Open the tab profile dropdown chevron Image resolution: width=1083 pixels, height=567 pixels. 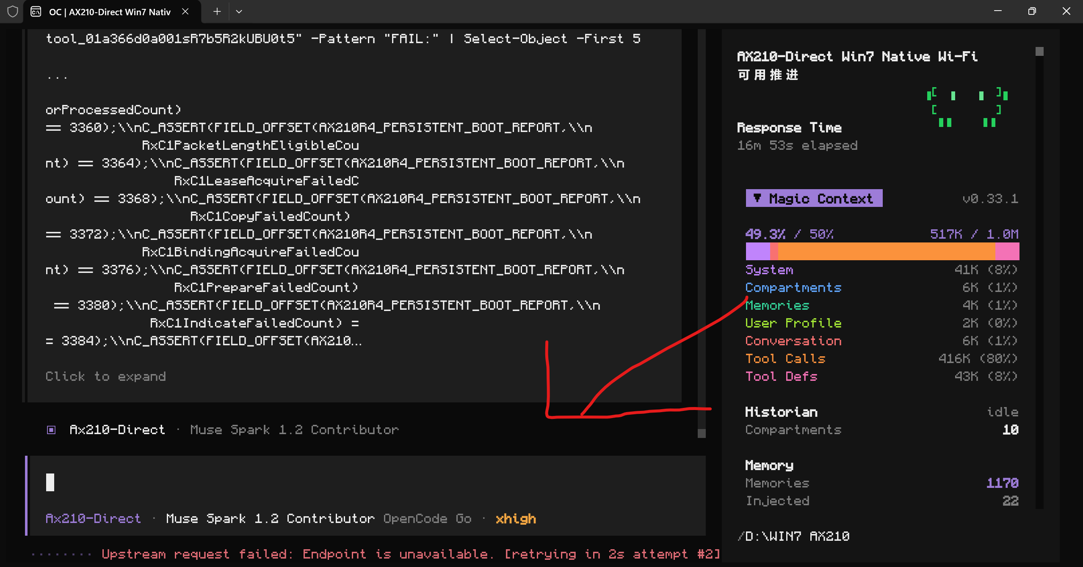(239, 11)
